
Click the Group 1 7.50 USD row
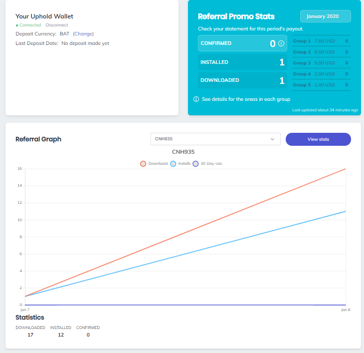point(320,41)
